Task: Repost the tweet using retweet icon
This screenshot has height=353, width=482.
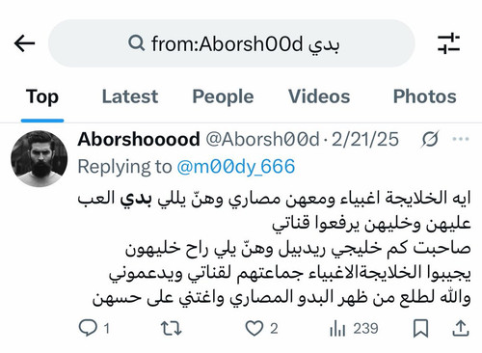Action: pos(171,328)
